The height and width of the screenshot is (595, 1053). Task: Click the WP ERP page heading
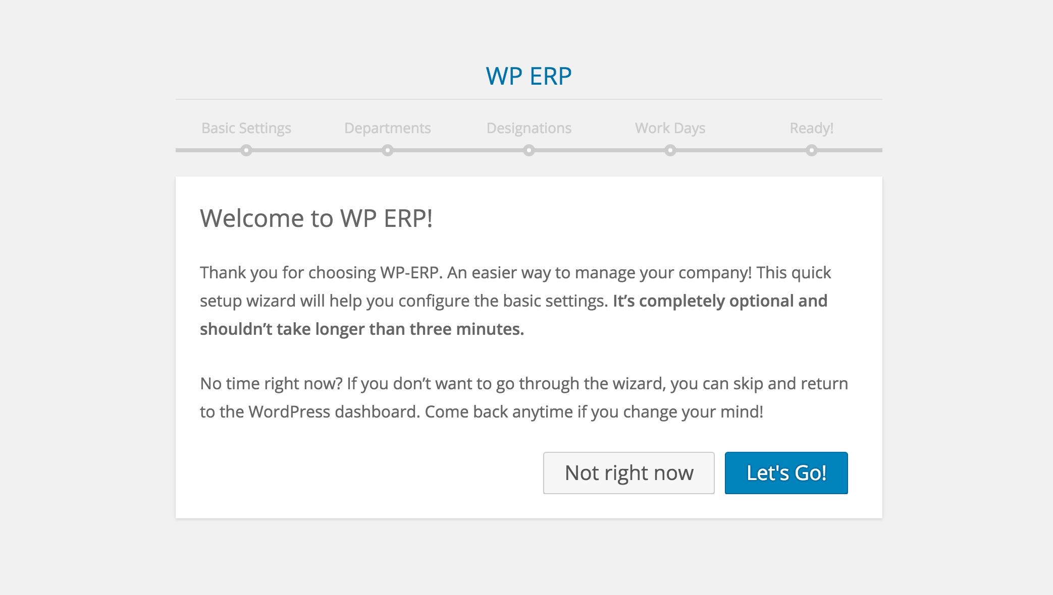tap(527, 75)
